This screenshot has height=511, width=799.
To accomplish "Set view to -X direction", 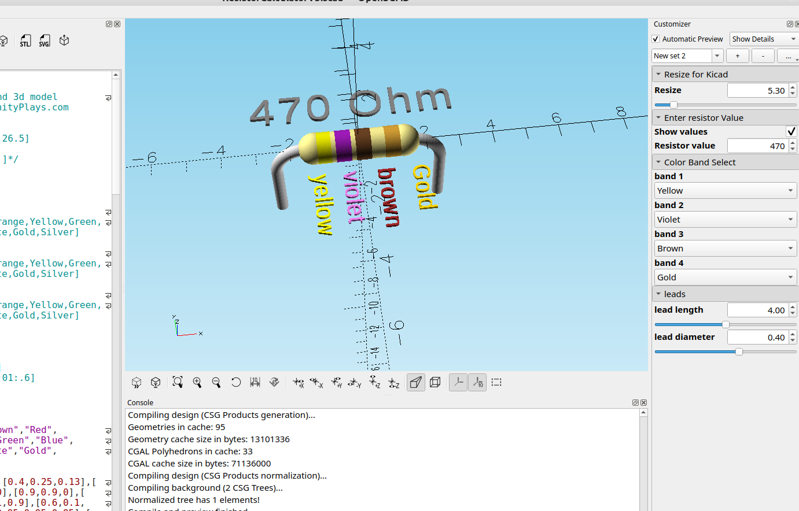I will click(316, 382).
